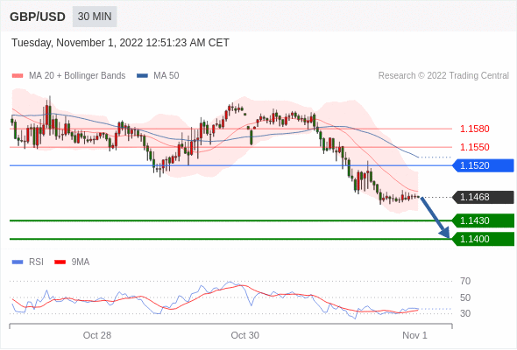Select the GBP/USD pair title
This screenshot has width=517, height=350.
(x=38, y=17)
